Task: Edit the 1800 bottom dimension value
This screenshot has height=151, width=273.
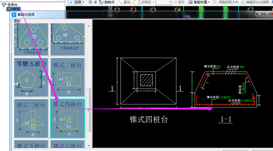Action: [147, 108]
